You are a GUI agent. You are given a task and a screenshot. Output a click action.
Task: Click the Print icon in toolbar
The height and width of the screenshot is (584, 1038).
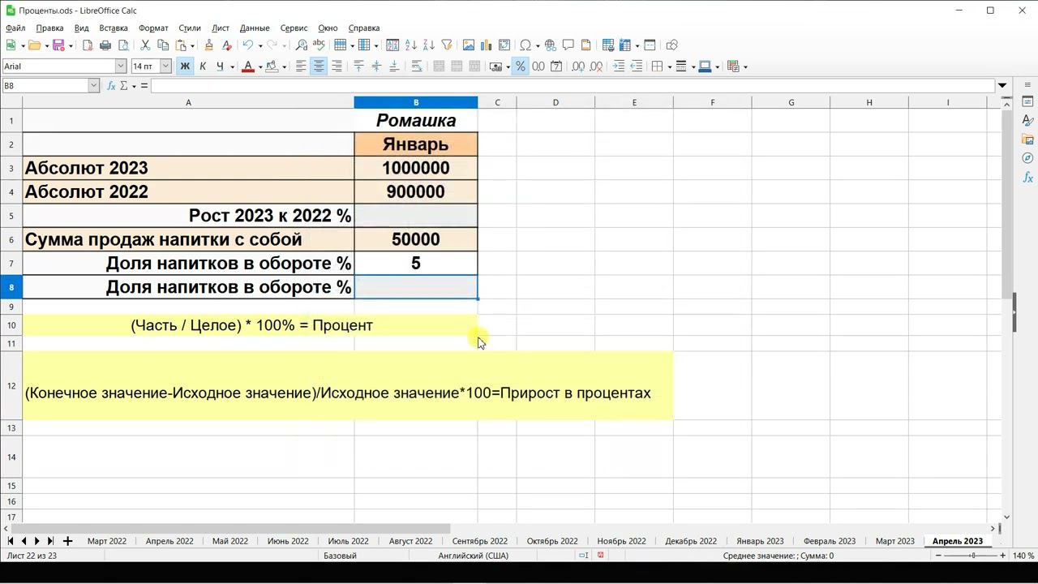pos(105,45)
